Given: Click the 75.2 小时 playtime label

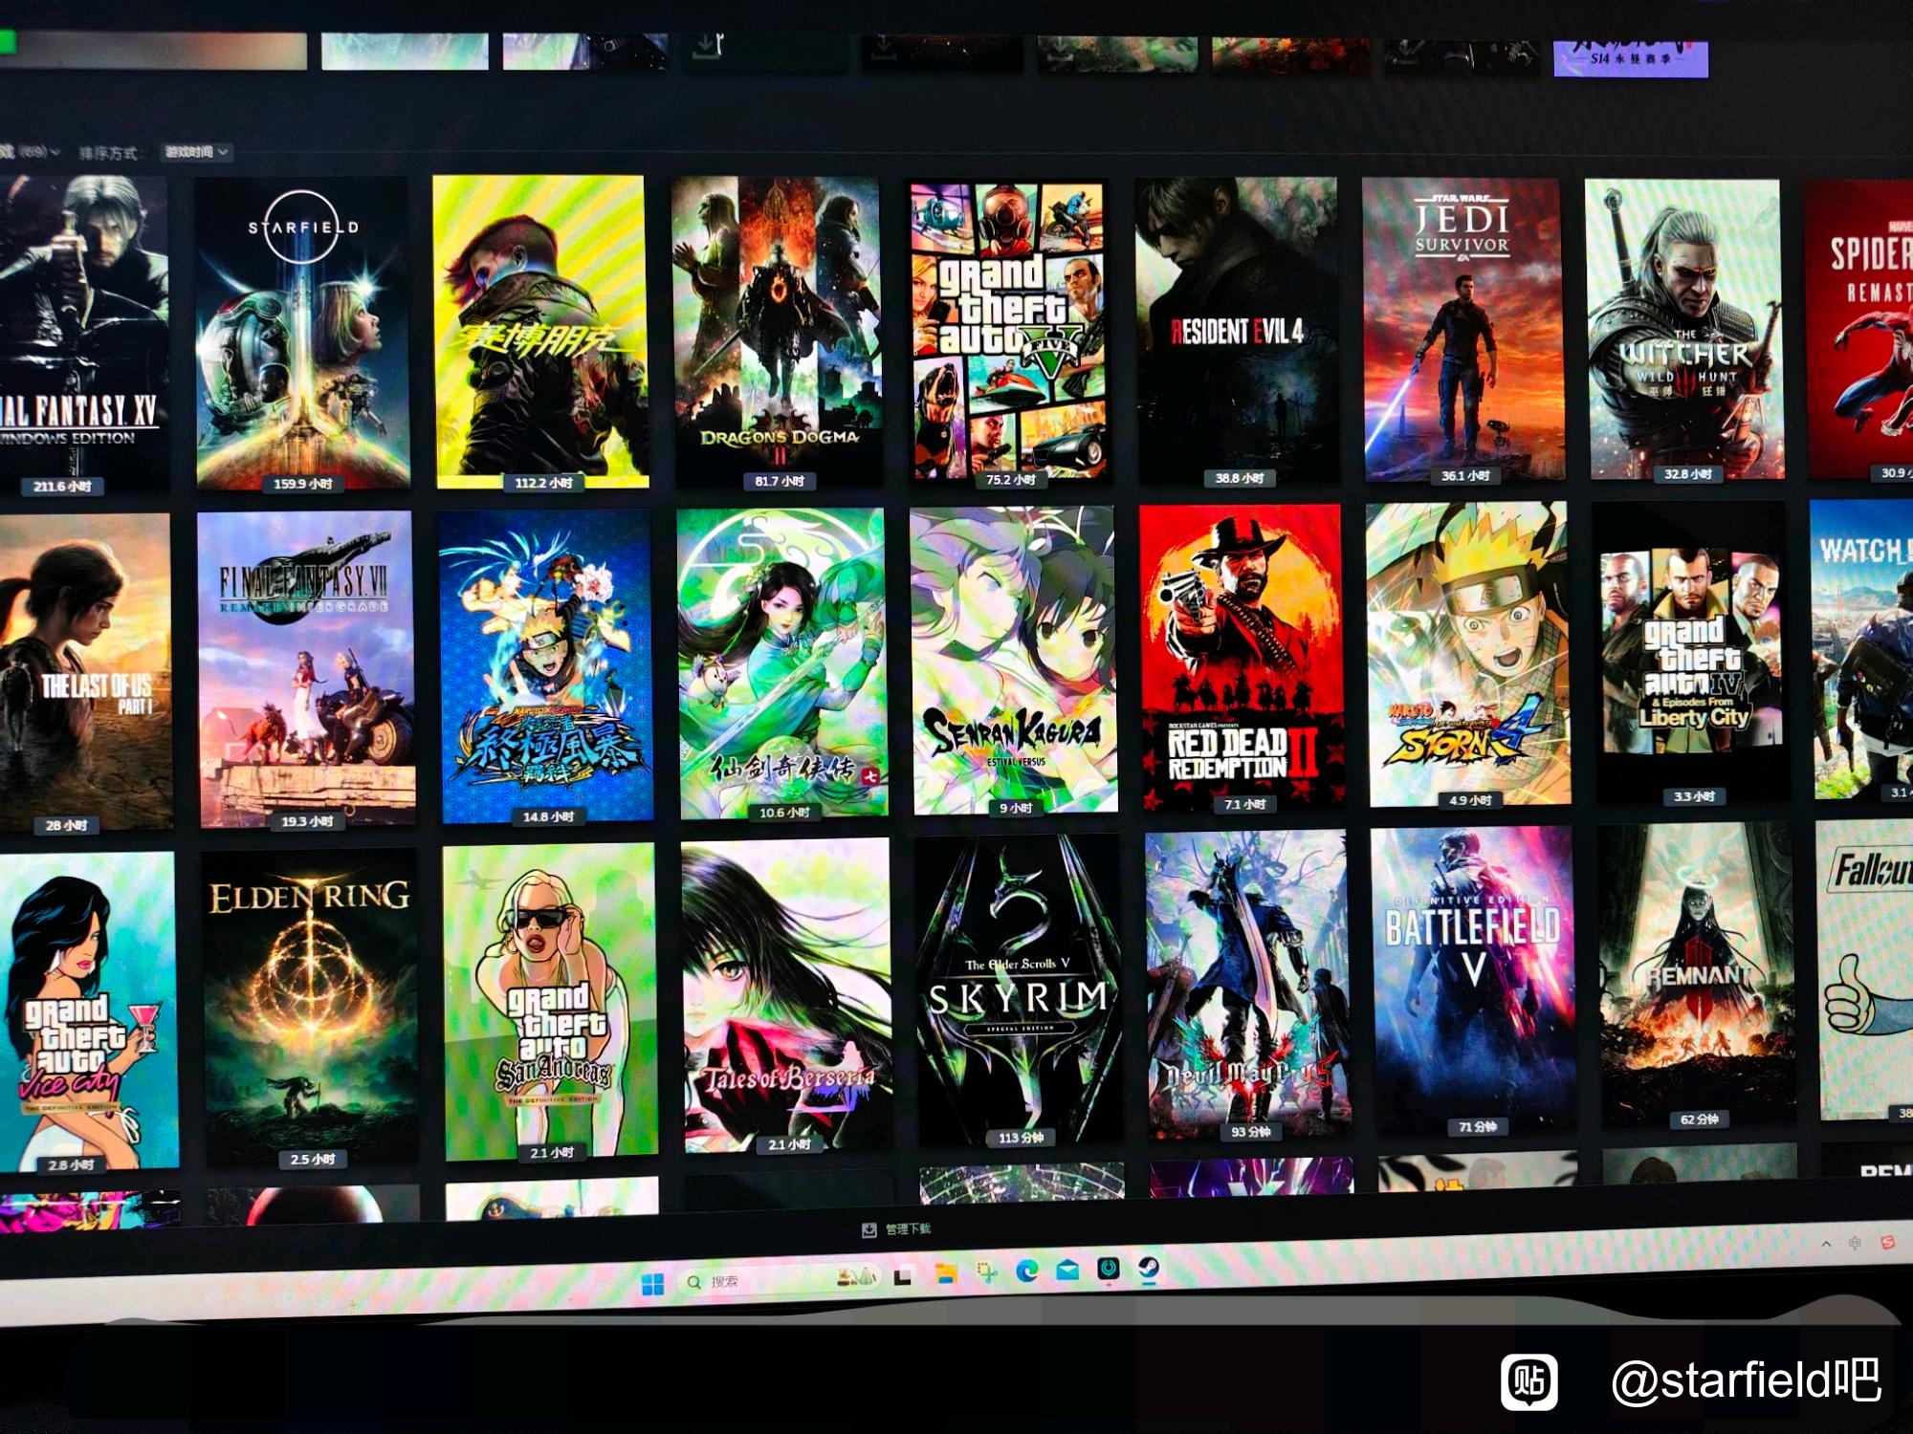Looking at the screenshot, I should 1011,479.
